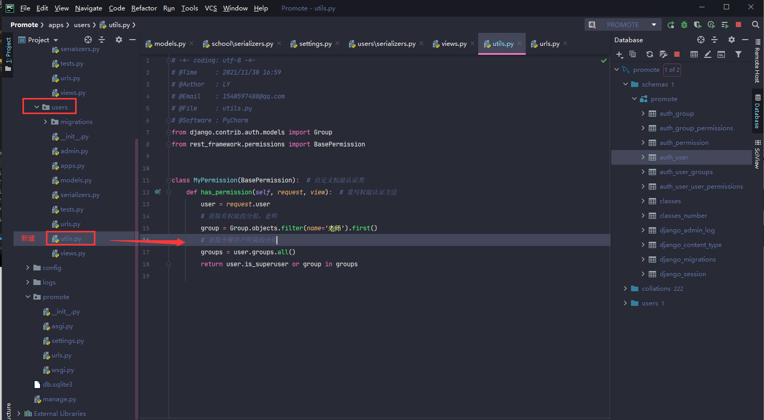Expand the migrations folder
The width and height of the screenshot is (764, 420).
tap(46, 122)
